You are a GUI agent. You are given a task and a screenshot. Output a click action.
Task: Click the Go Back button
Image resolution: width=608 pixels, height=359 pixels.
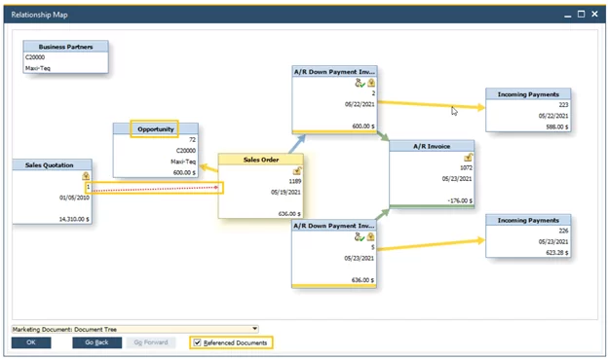click(x=96, y=342)
